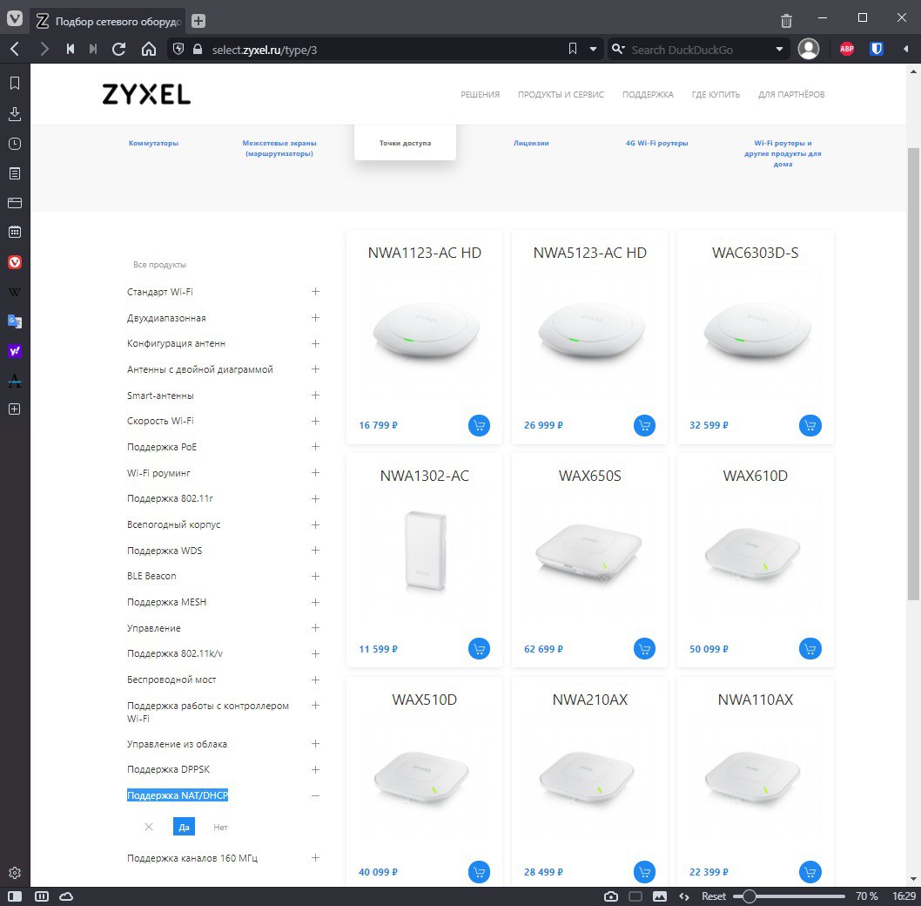Viewport: 921px width, 906px height.
Task: Open ПРОДУКТЫ И СЕРВИС menu
Action: [x=561, y=94]
